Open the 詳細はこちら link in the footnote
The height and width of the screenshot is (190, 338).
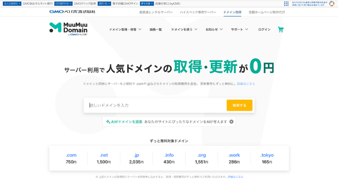pos(235,177)
